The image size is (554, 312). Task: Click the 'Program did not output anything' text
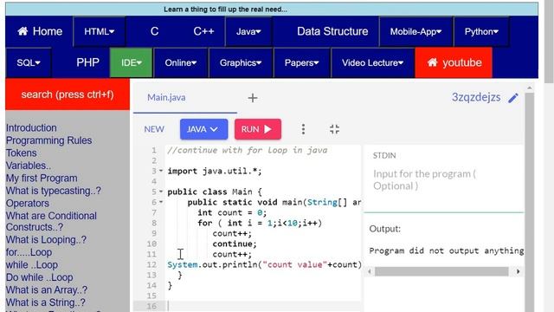point(447,250)
